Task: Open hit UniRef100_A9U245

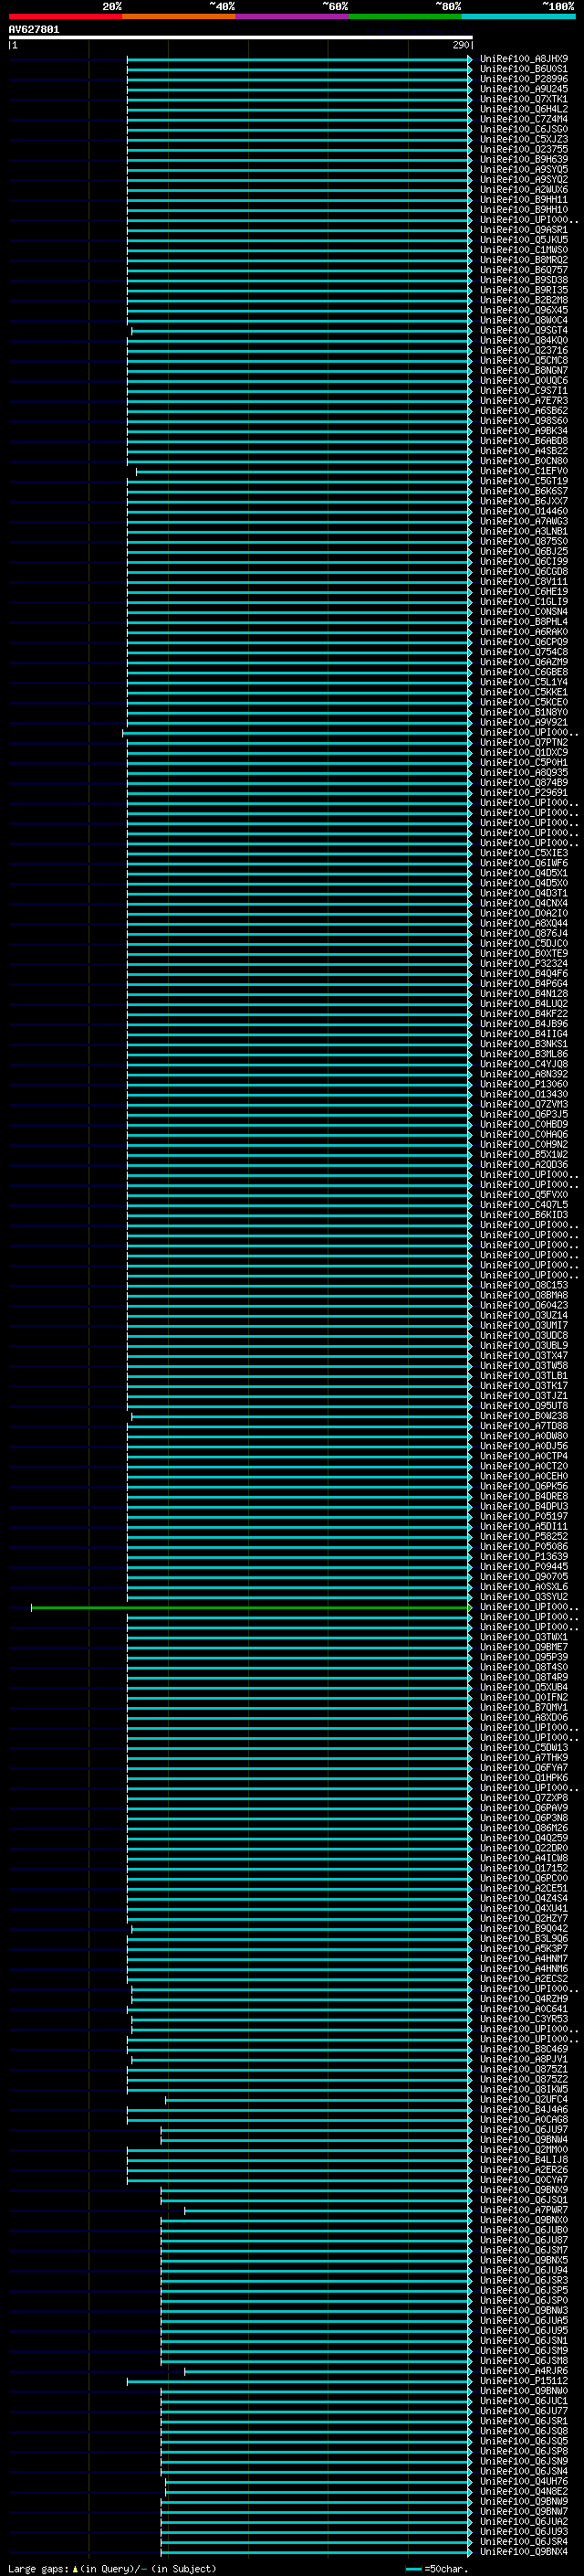Action: [x=524, y=89]
